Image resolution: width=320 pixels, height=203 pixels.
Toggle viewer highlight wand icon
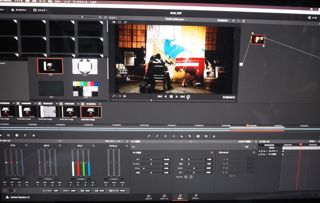(125, 22)
